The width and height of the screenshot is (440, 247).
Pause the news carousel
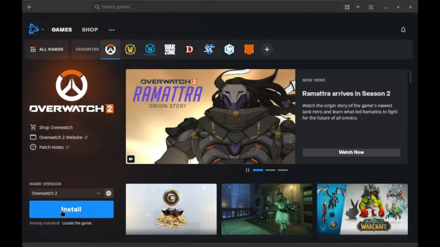[247, 170]
